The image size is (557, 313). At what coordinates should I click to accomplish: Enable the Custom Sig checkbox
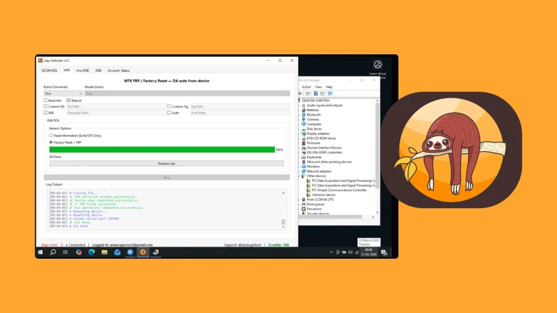[169, 107]
